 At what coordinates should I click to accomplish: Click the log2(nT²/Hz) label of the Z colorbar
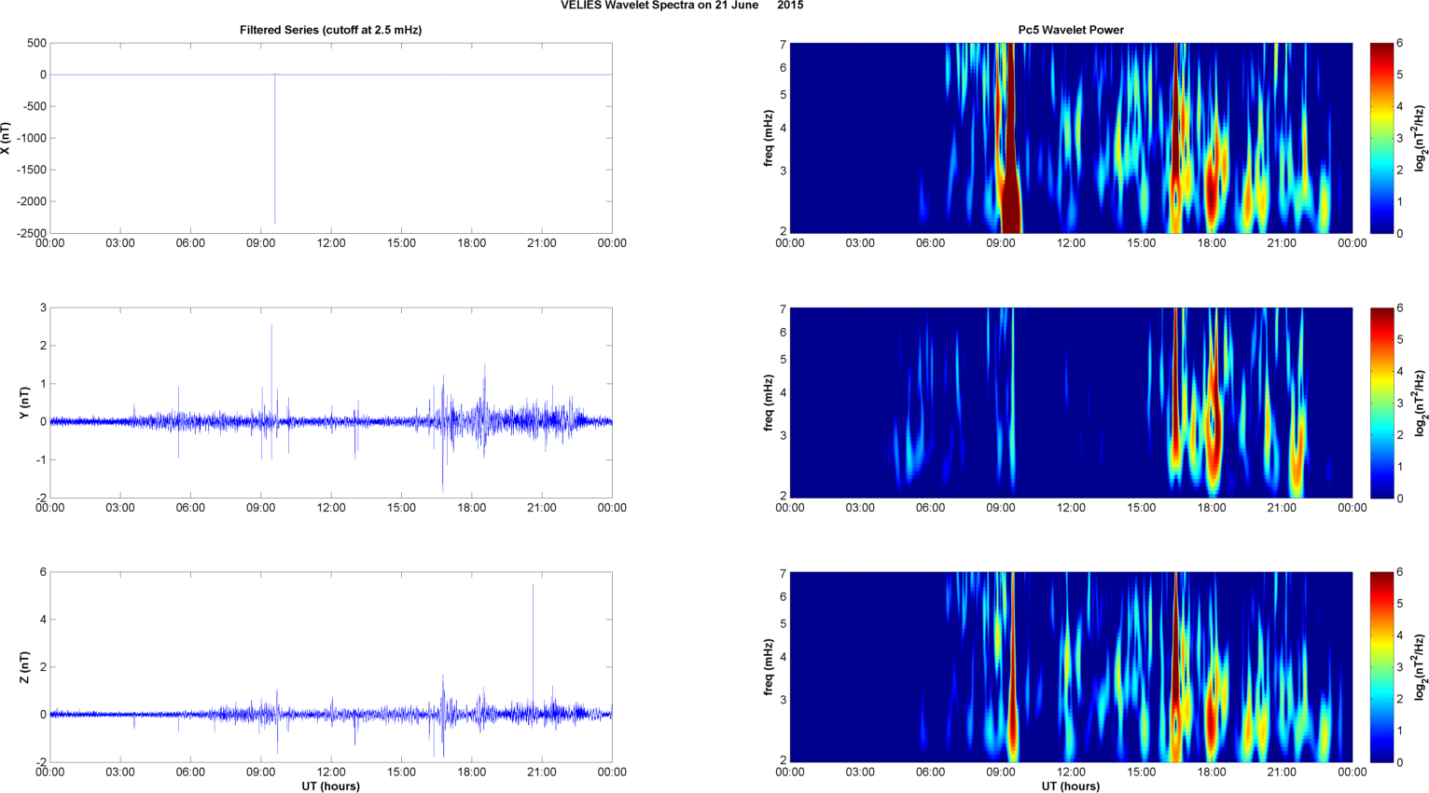coord(1420,667)
